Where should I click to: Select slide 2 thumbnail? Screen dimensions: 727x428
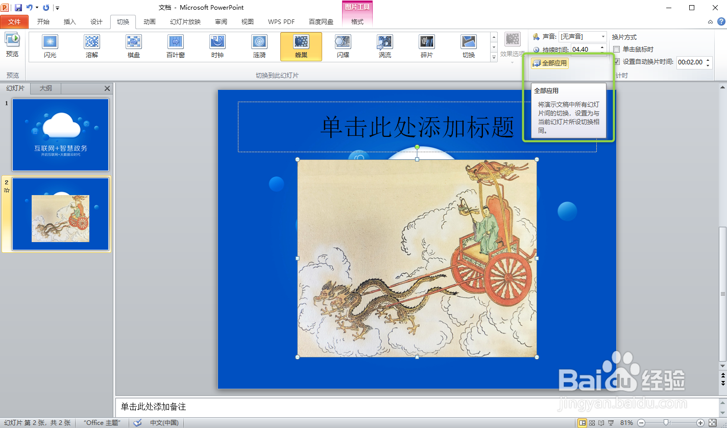coord(61,214)
